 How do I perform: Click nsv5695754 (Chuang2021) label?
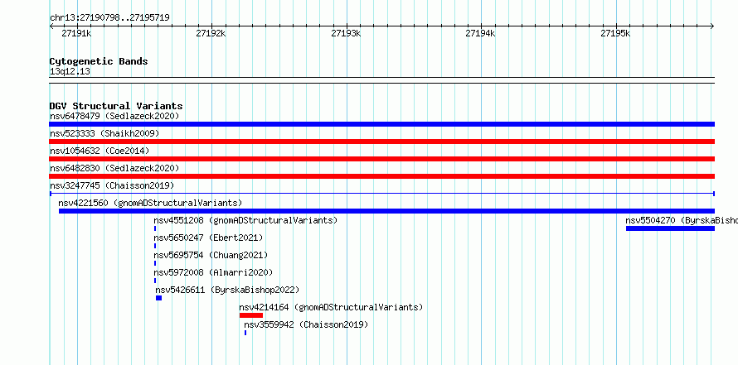point(211,255)
